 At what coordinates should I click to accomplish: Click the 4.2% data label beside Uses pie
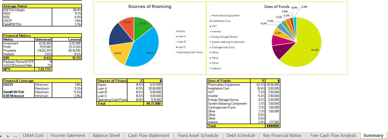tap(264, 24)
